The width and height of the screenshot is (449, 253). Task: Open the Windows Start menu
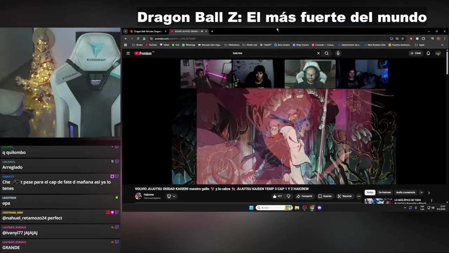point(251,208)
